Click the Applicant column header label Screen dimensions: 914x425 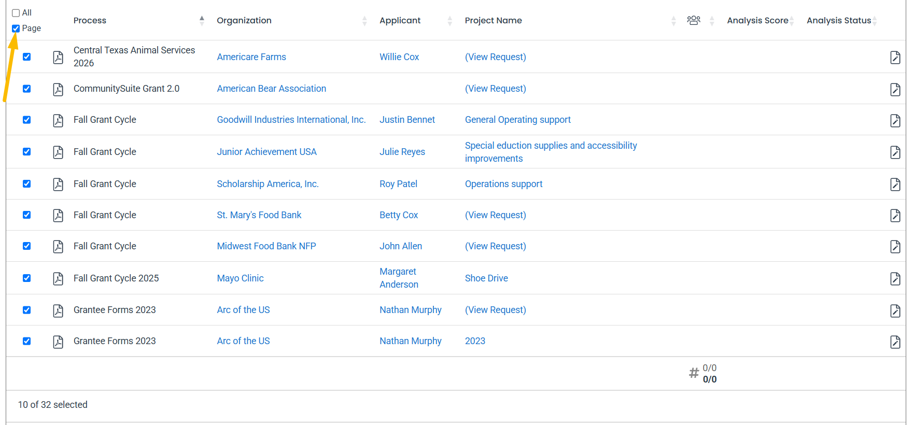click(400, 20)
